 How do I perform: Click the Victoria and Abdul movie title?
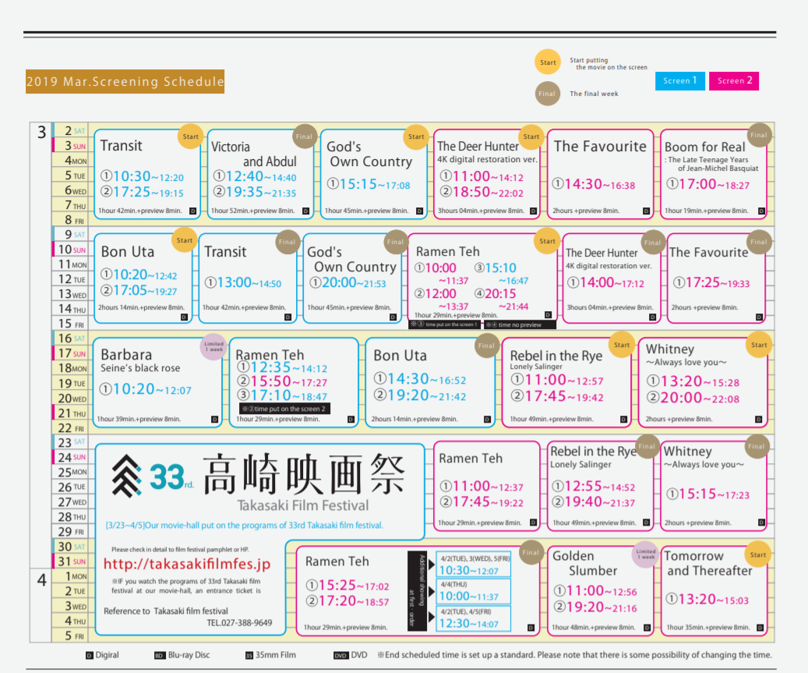point(253,154)
